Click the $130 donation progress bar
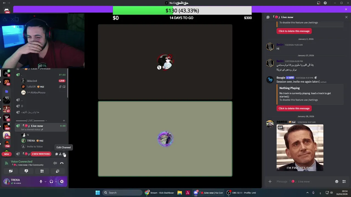Viewport: 351px width, 197px height. coord(182,10)
